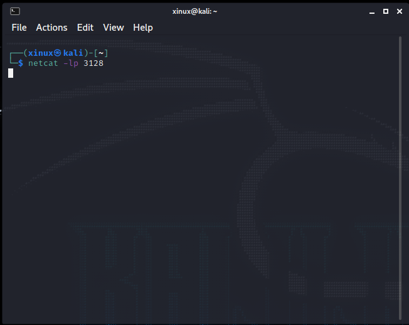Image resolution: width=409 pixels, height=325 pixels.
Task: Open the File menu
Action: (19, 28)
